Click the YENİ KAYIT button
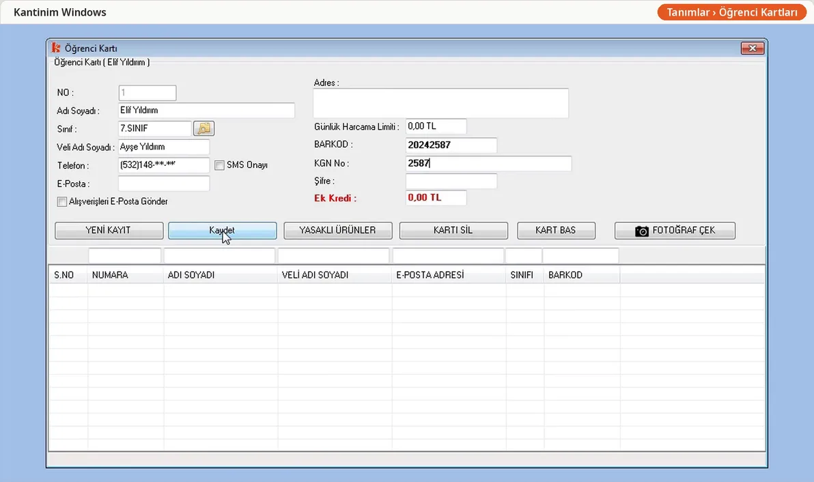The image size is (814, 482). click(109, 230)
